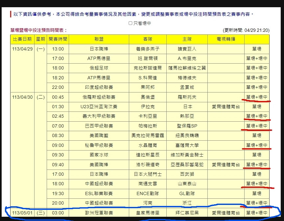Click the 俄超足球 league cell
Image resolution: width=284 pixels, height=221 pixels.
99,68
